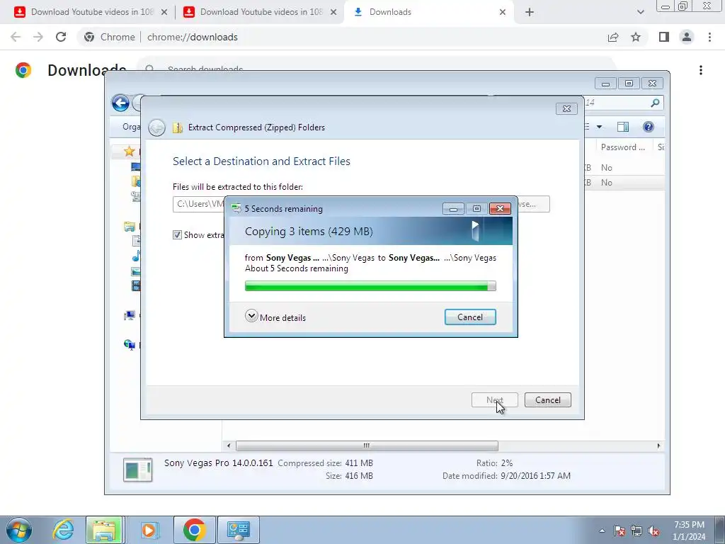Click Next in the extract wizard
Viewport: 725px width, 544px height.
point(494,400)
